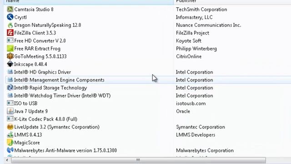Select Inkscape 0.48.4 entry
Screen dimensions: 291x164
[x=30, y=64]
